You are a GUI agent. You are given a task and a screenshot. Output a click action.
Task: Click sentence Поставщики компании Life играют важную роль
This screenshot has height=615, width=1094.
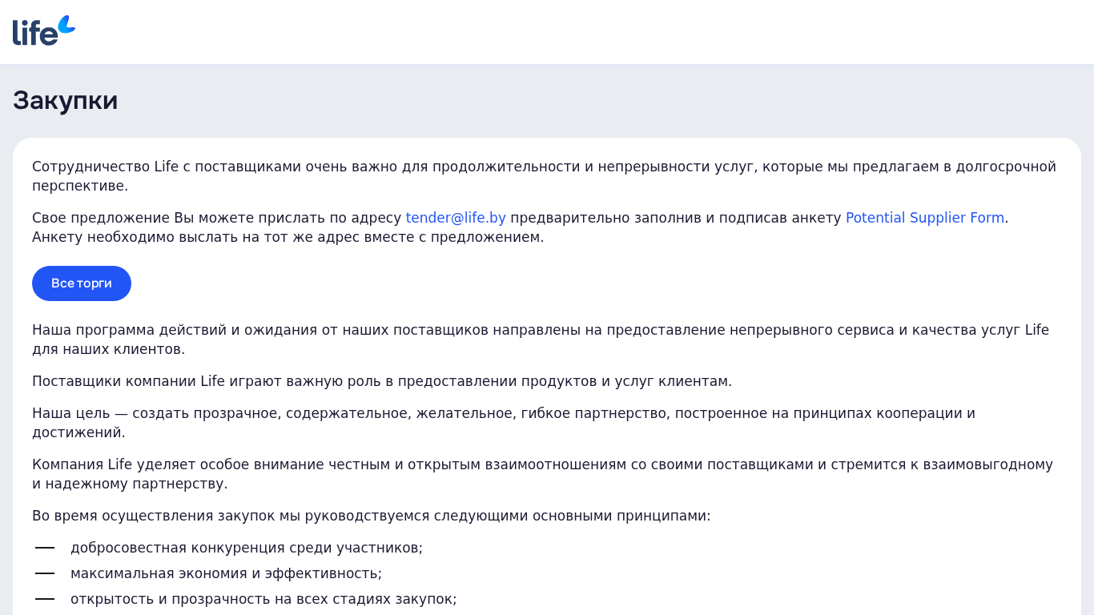(382, 381)
